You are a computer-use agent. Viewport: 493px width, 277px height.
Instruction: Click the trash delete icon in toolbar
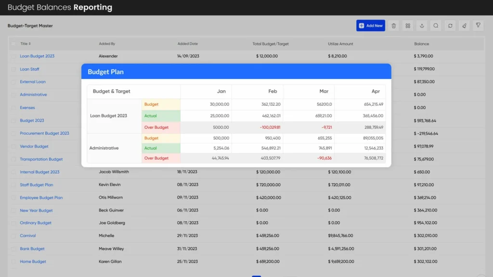pyautogui.click(x=394, y=25)
